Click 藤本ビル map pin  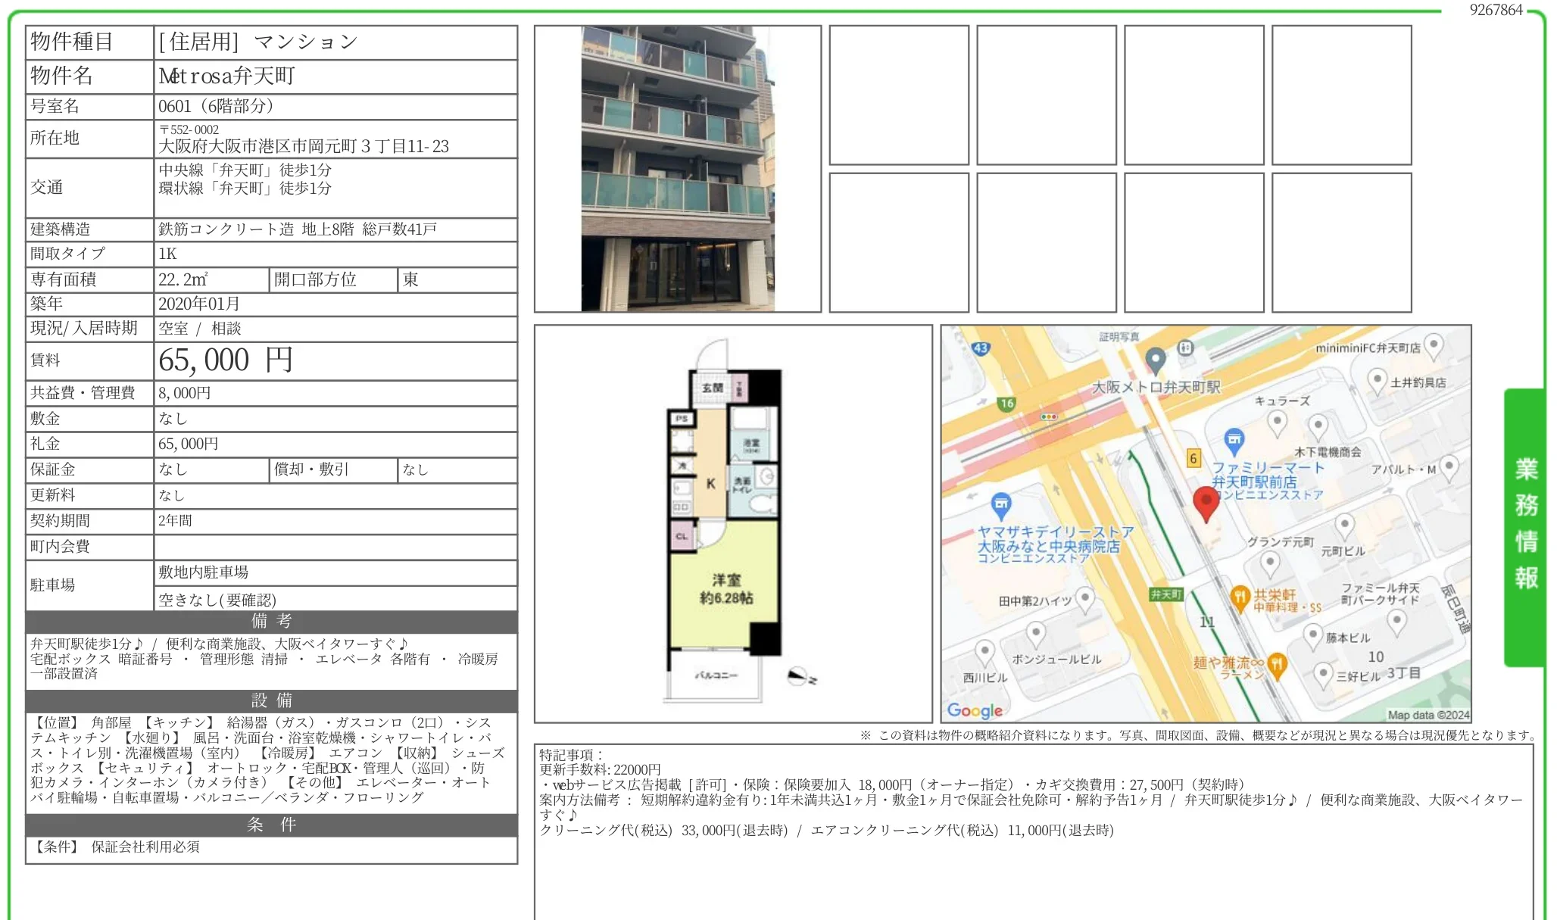pos(1314,636)
